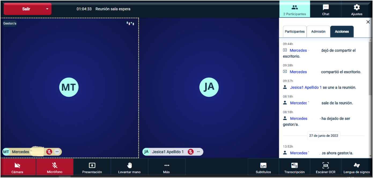373x178 pixels.
Task: Switch to the Participantes tab
Action: tap(295, 32)
